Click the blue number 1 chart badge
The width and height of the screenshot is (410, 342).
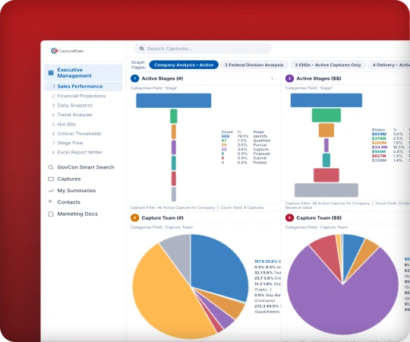134,78
